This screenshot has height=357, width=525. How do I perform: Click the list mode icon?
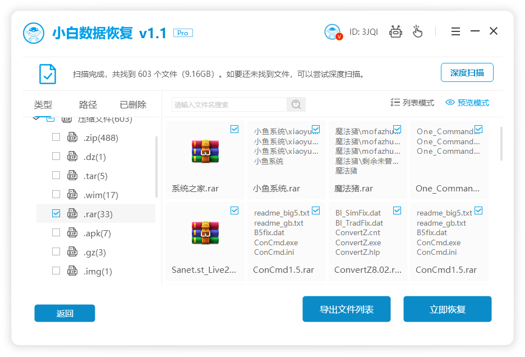(395, 103)
